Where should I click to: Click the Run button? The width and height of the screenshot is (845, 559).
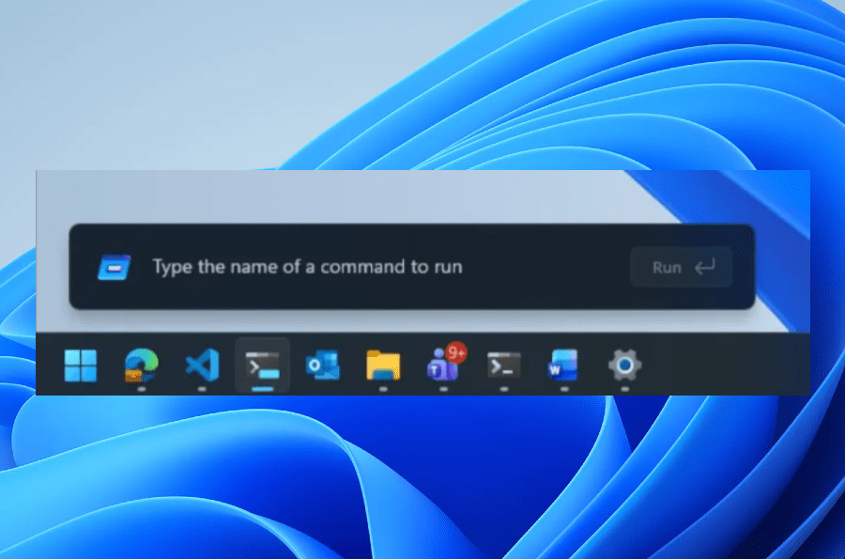pyautogui.click(x=682, y=267)
